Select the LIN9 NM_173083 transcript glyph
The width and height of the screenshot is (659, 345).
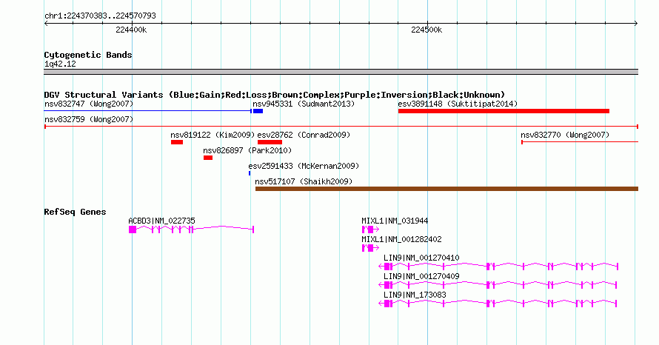[498, 304]
